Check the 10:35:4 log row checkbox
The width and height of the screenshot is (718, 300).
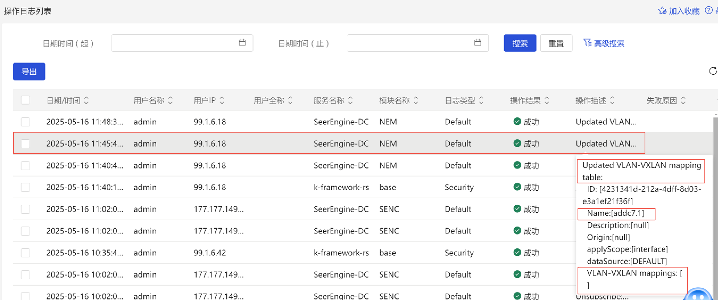click(26, 253)
